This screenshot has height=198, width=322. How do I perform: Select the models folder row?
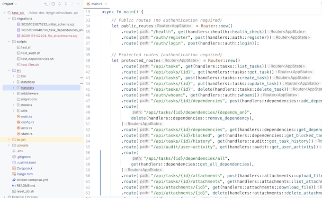pos(41,105)
